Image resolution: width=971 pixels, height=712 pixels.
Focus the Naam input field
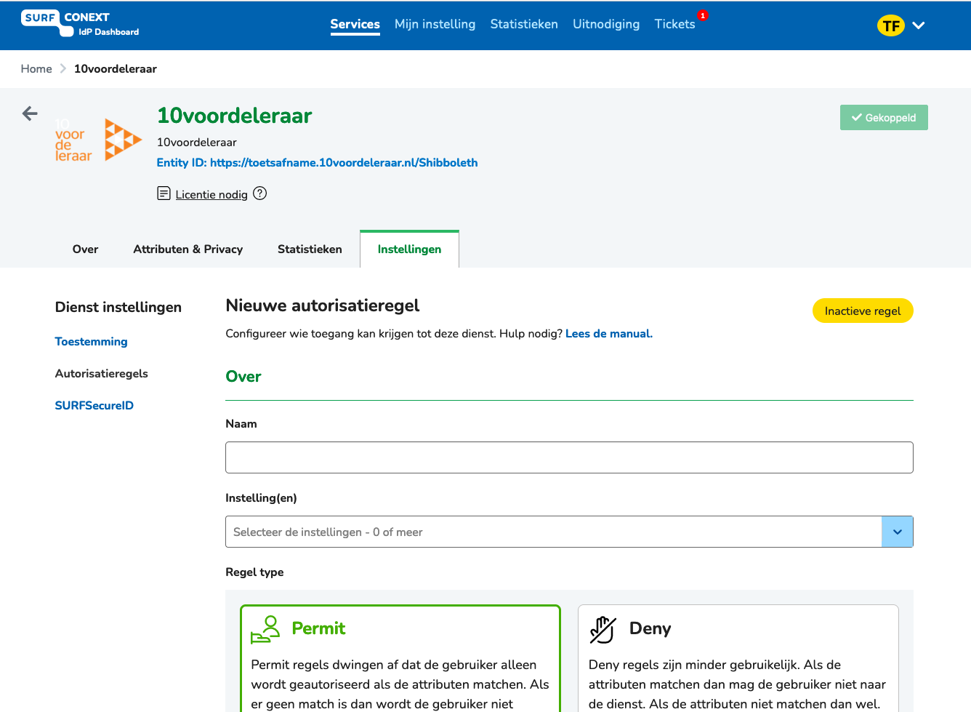point(569,457)
